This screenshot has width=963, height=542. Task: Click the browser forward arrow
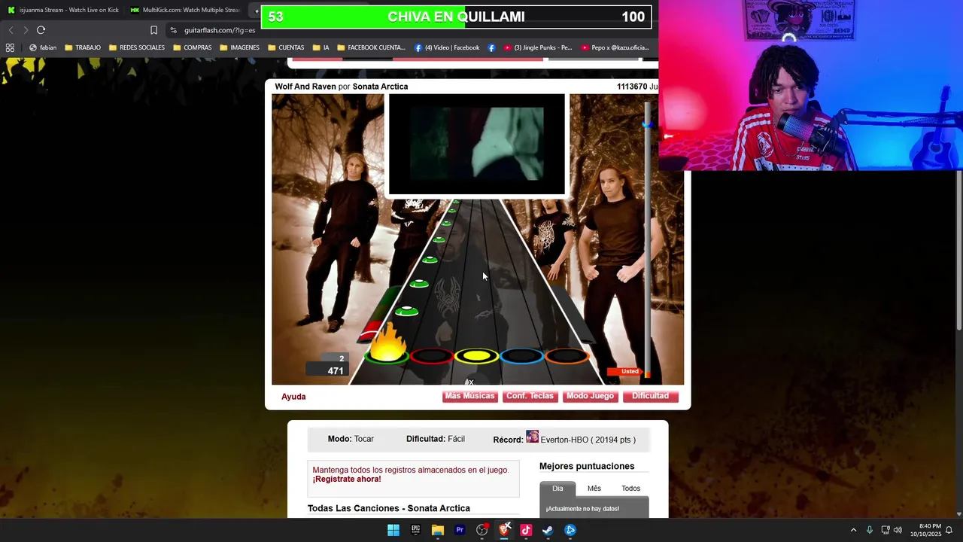[26, 30]
